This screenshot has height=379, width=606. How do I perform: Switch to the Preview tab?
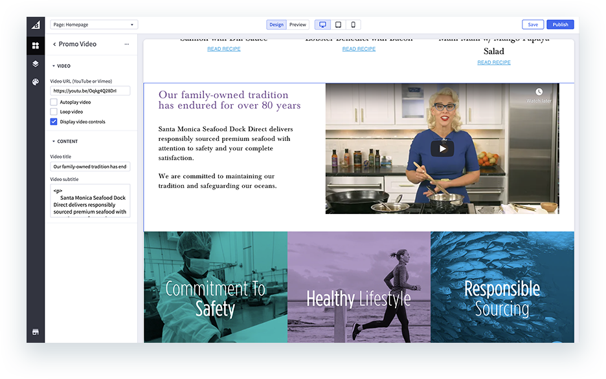point(297,24)
